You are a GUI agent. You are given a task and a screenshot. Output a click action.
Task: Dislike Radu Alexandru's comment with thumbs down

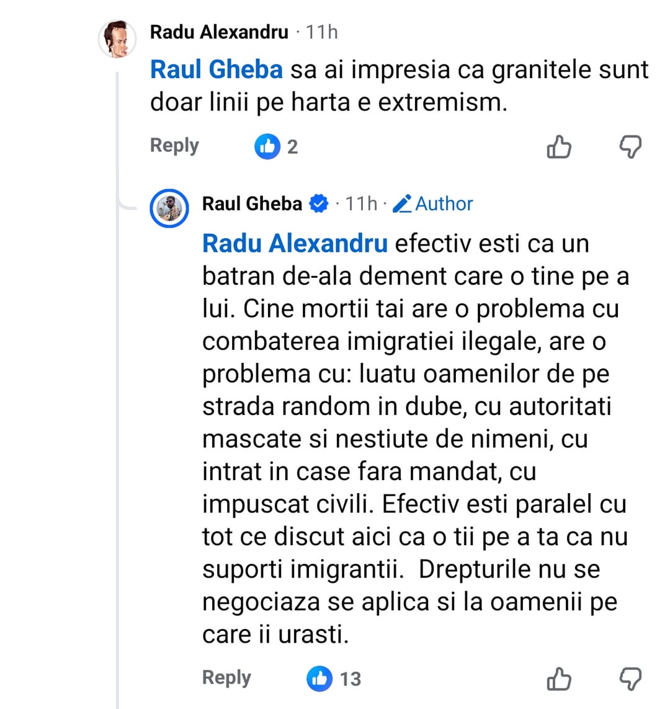click(x=631, y=147)
